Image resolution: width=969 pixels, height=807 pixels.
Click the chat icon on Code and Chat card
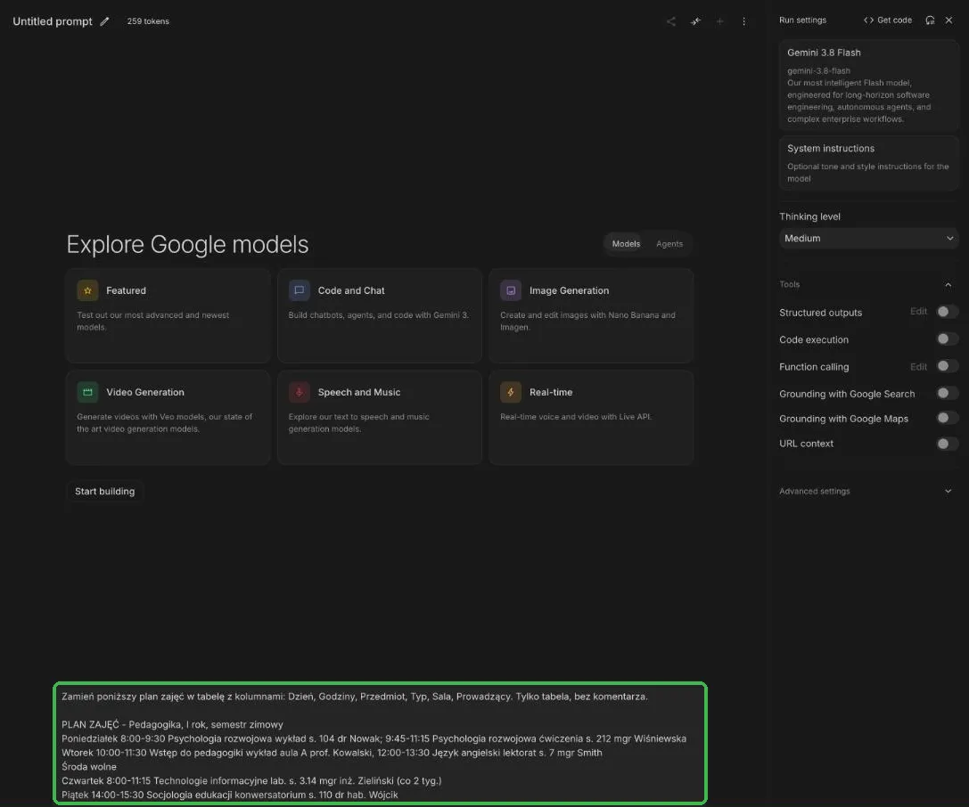click(300, 290)
